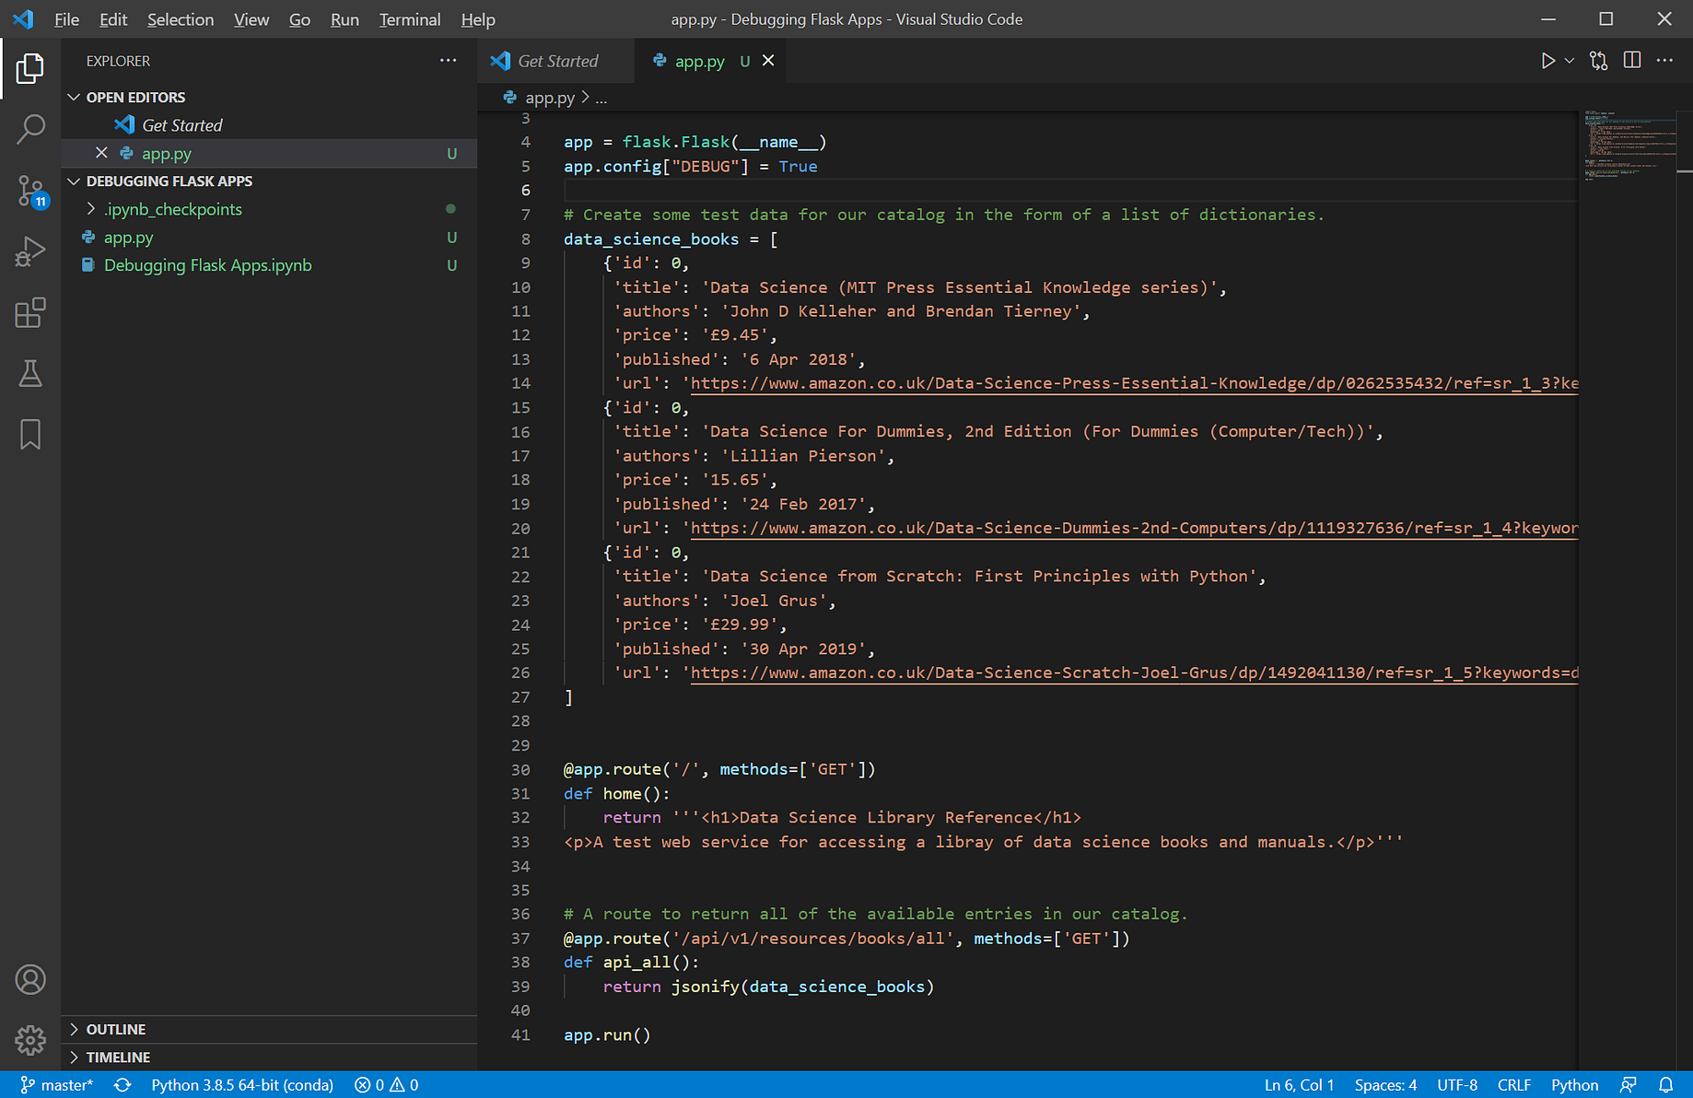Open the Search view in activity bar

click(30, 129)
